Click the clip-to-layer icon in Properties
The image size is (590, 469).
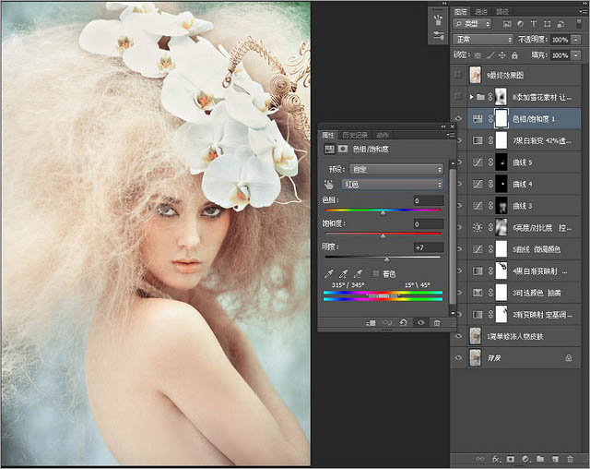(x=371, y=323)
